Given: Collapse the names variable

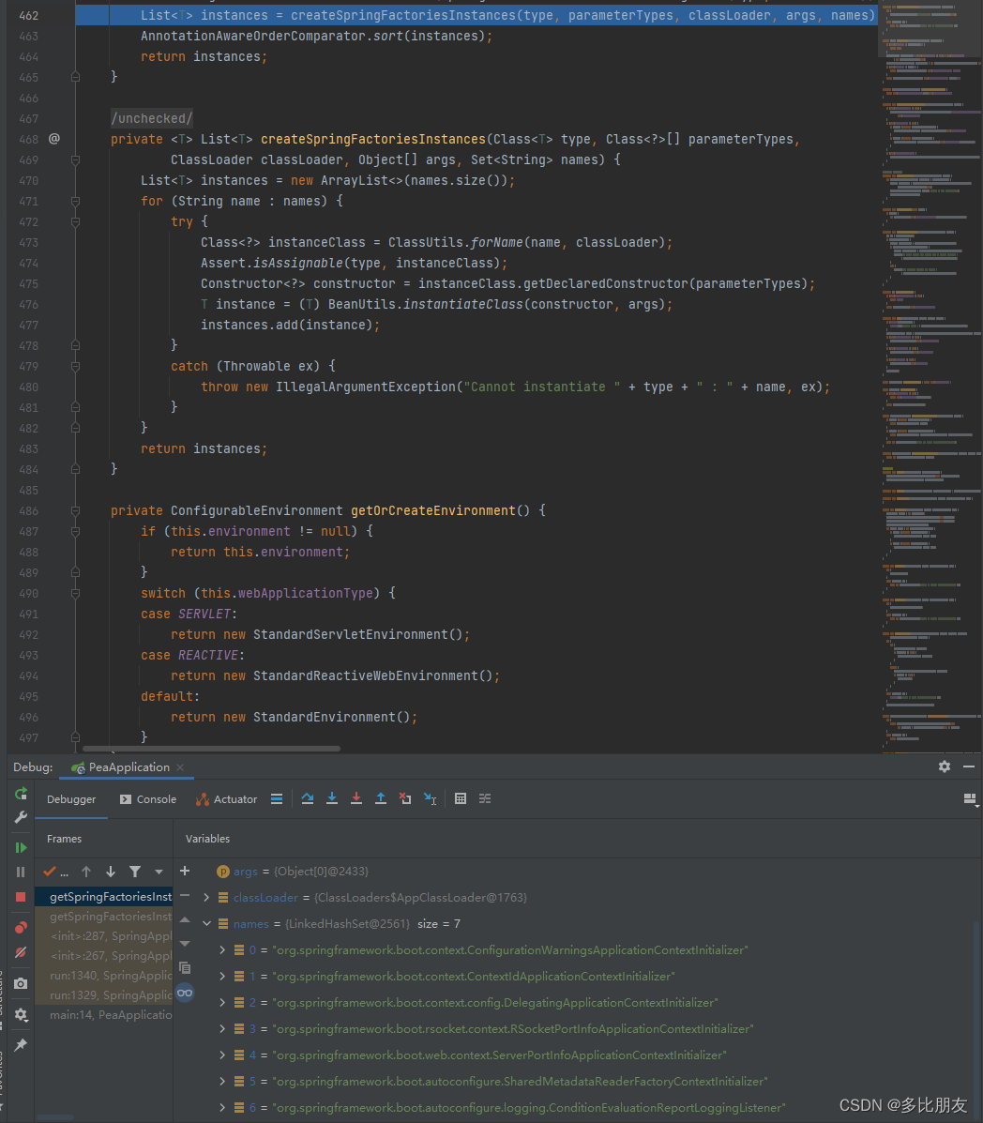Looking at the screenshot, I should [x=206, y=923].
